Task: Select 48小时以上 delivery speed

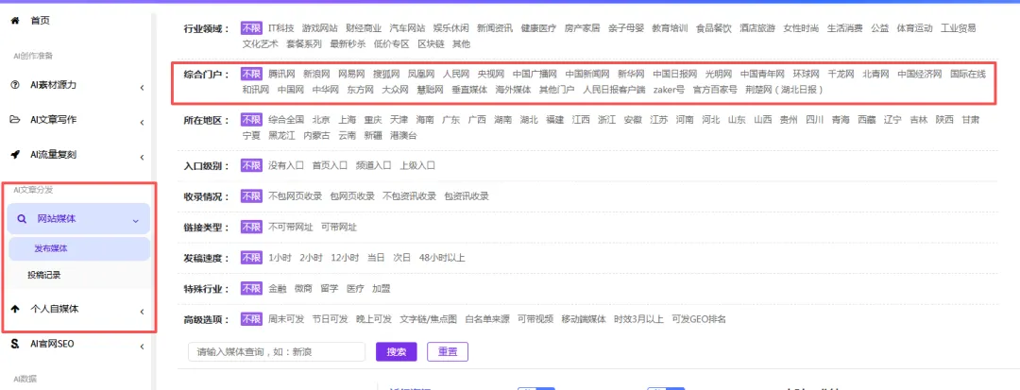Action: coord(442,258)
